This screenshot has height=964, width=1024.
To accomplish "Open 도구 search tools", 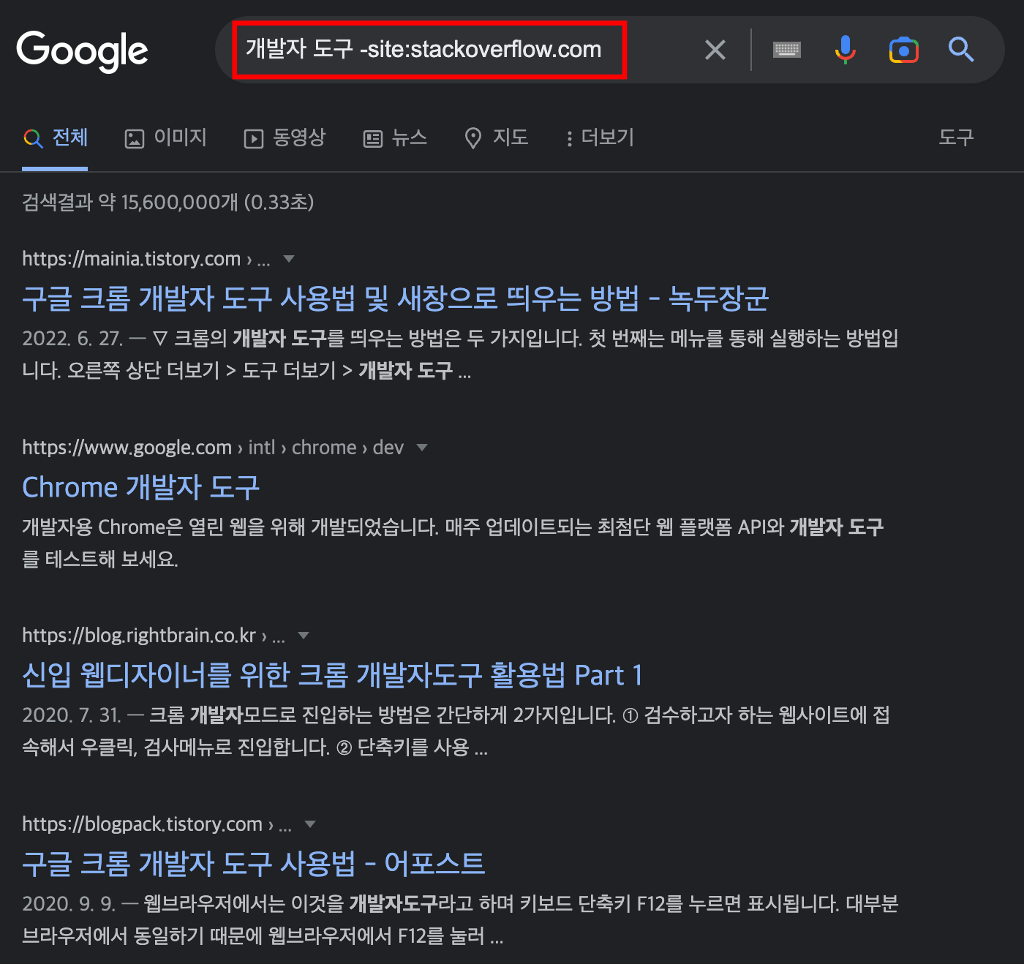I will pos(956,138).
